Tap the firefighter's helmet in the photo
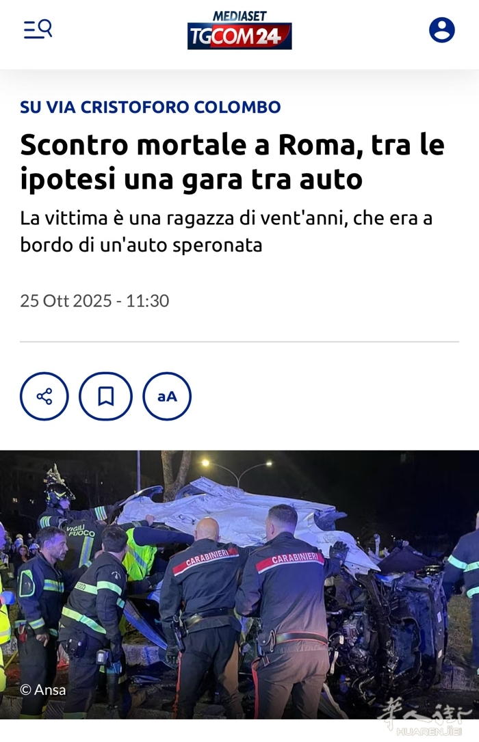The image size is (479, 742). (x=58, y=485)
